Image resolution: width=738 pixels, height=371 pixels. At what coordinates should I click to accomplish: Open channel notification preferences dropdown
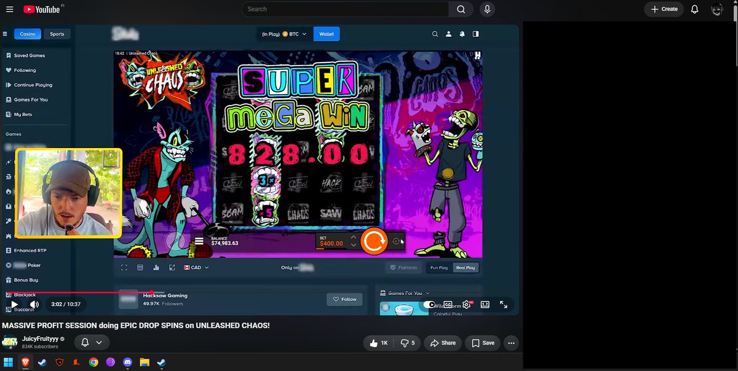point(92,343)
